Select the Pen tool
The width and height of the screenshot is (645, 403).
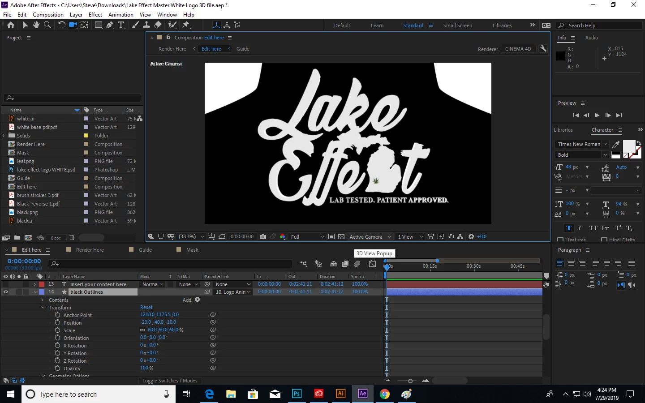pos(110,25)
